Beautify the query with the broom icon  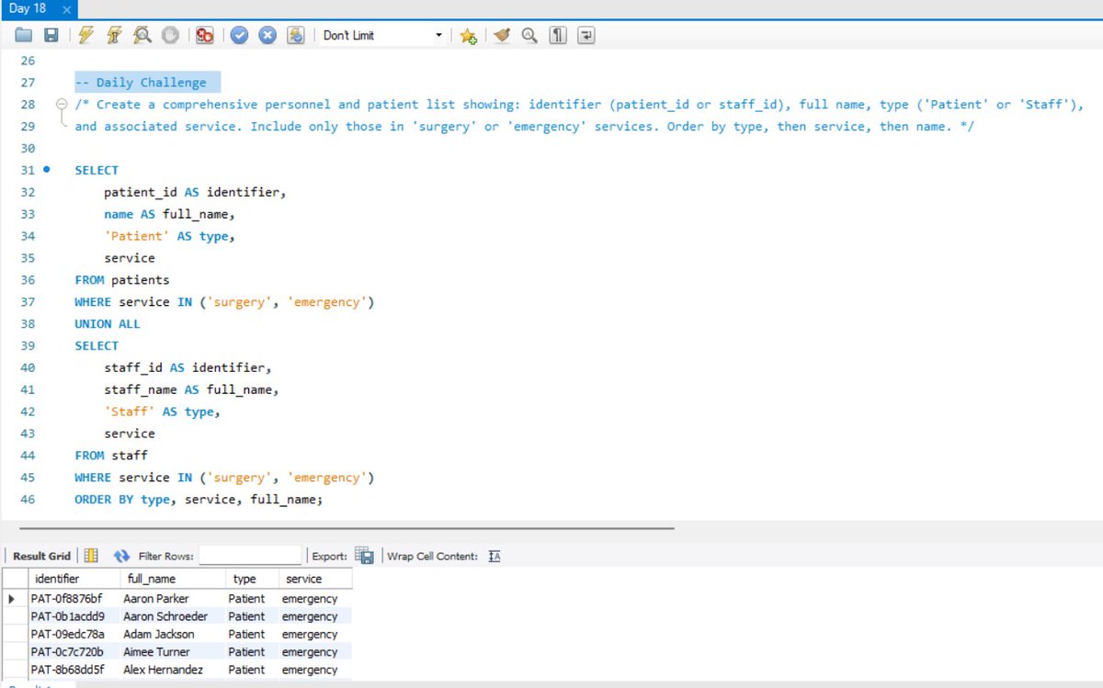tap(501, 36)
